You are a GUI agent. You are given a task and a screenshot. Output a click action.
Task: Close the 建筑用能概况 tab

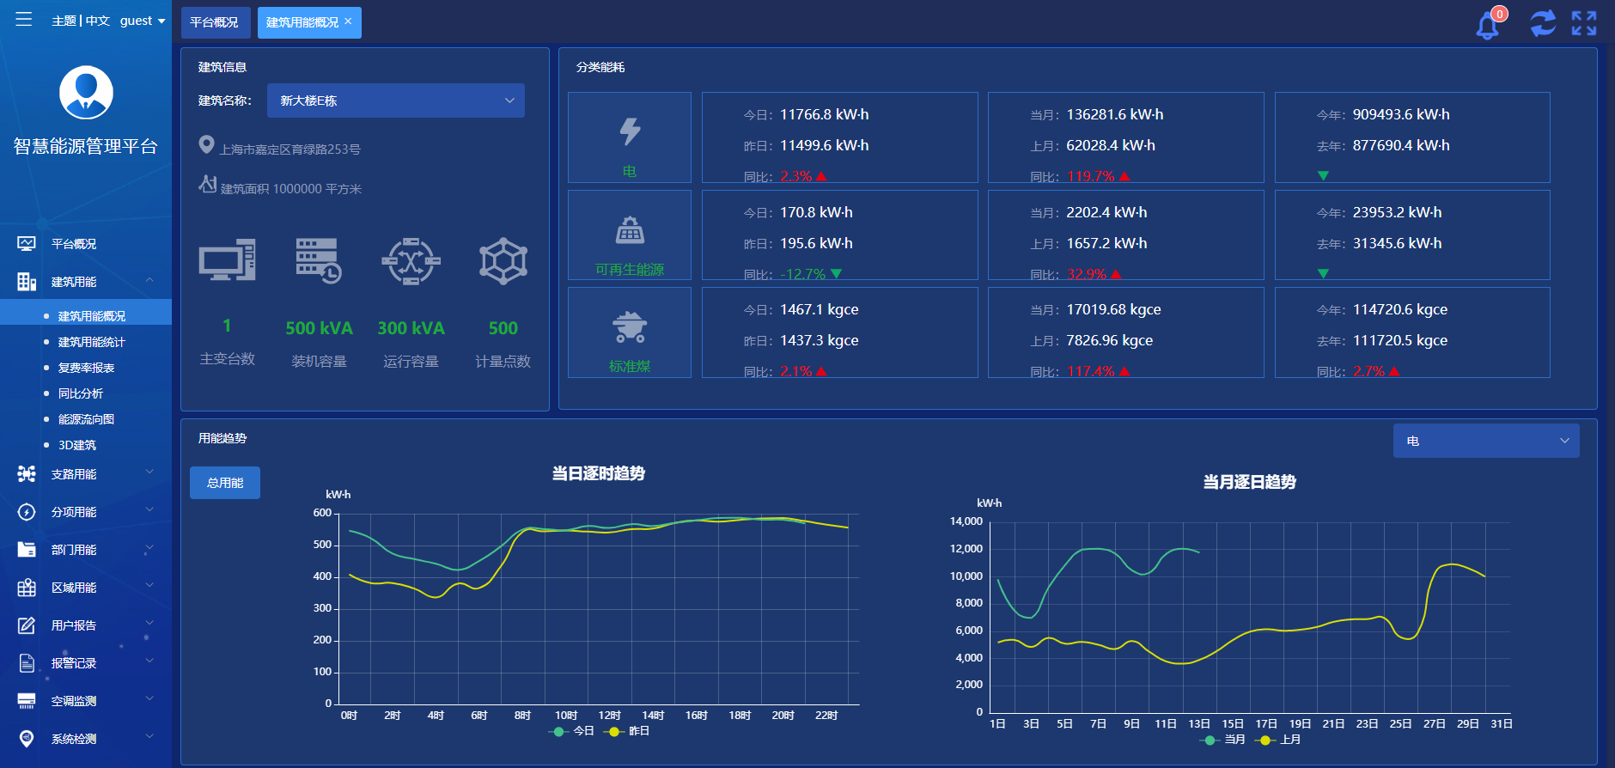[348, 21]
